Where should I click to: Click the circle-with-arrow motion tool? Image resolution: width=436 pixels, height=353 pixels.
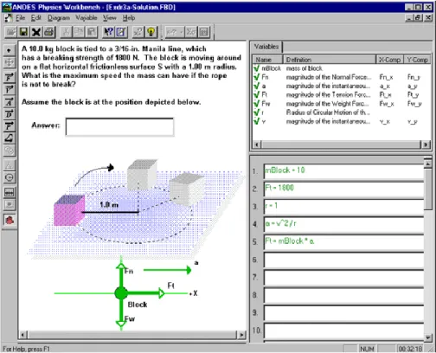point(9,177)
